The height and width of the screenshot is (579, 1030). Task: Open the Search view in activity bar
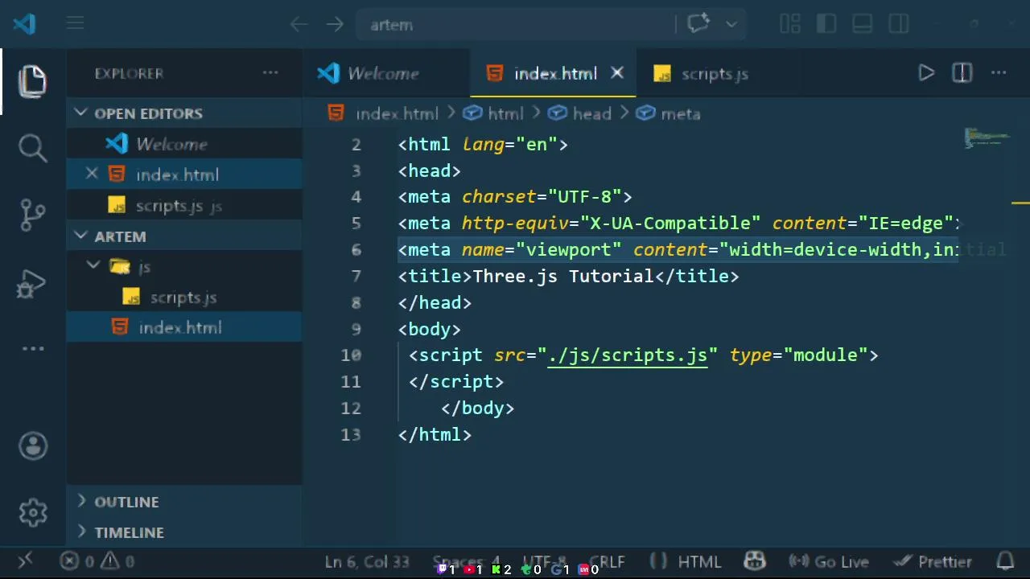33,148
